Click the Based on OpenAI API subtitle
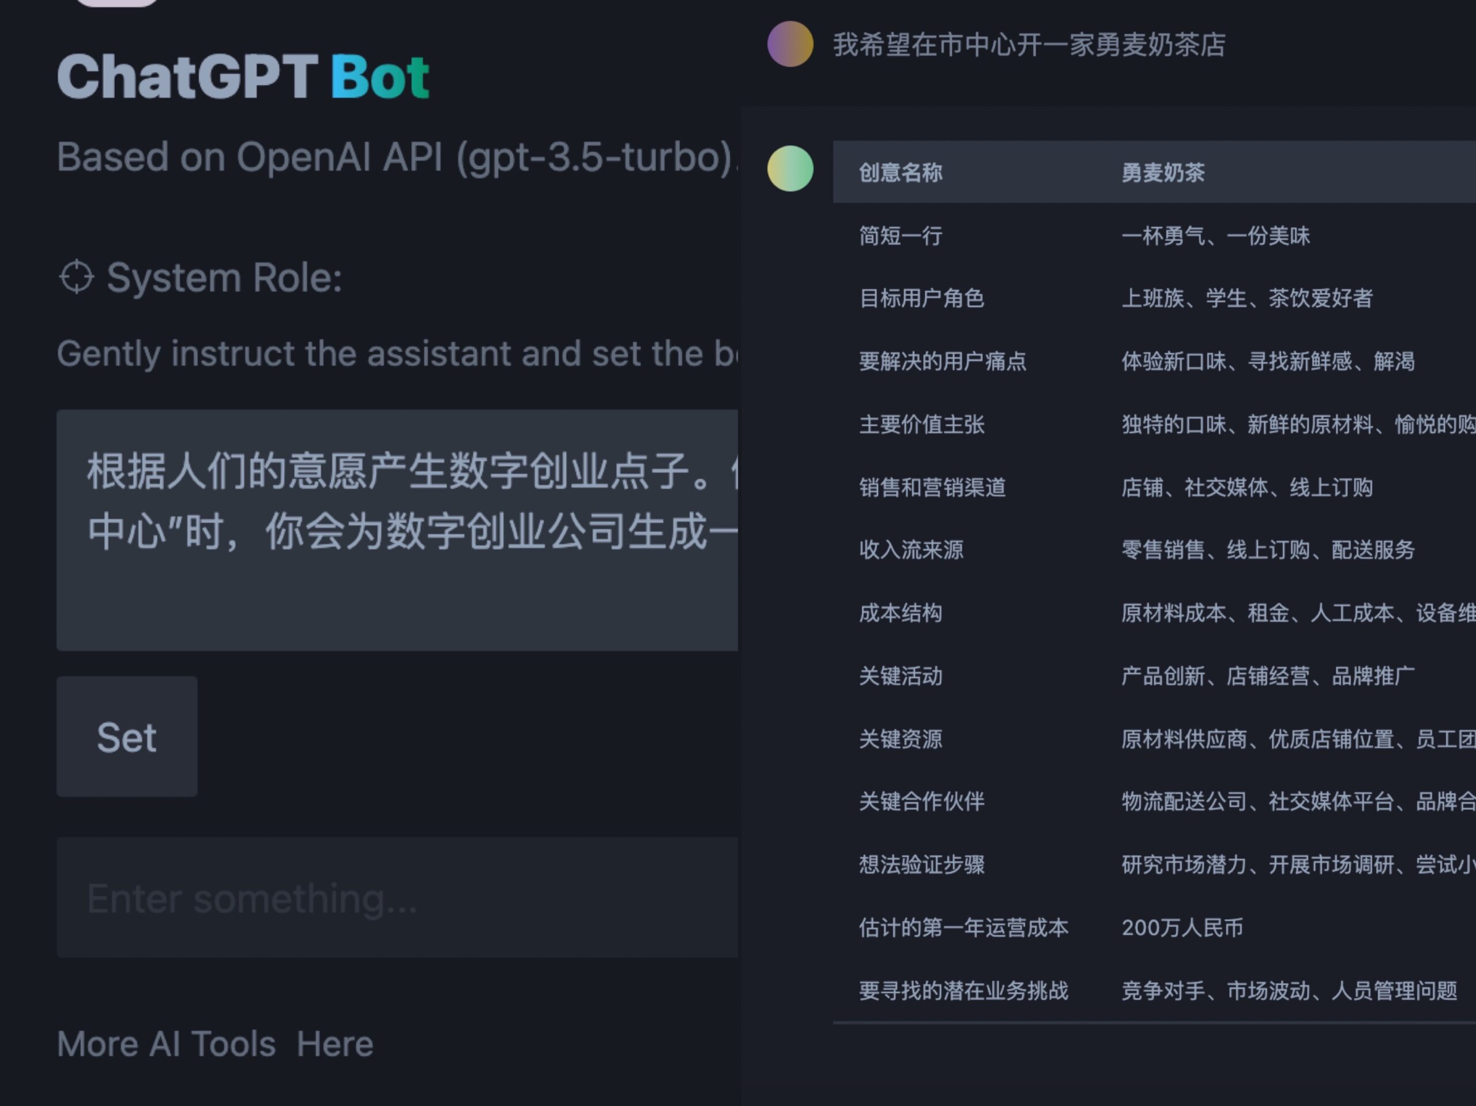1476x1106 pixels. pos(398,157)
